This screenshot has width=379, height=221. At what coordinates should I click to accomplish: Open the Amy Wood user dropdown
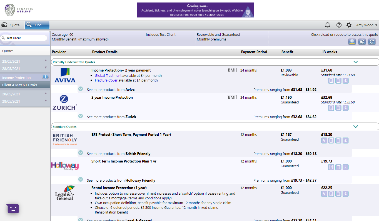point(367,25)
